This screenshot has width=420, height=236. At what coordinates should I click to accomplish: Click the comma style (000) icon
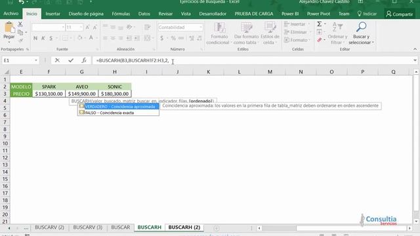click(181, 38)
